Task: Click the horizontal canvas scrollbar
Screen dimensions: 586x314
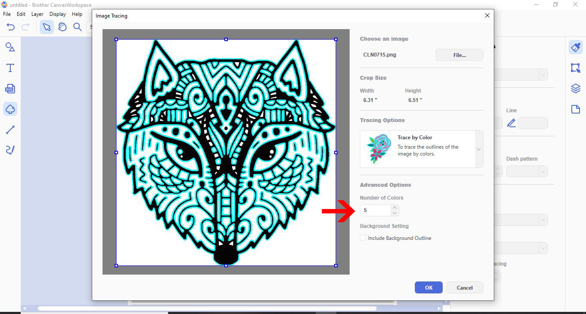Action: (x=207, y=308)
